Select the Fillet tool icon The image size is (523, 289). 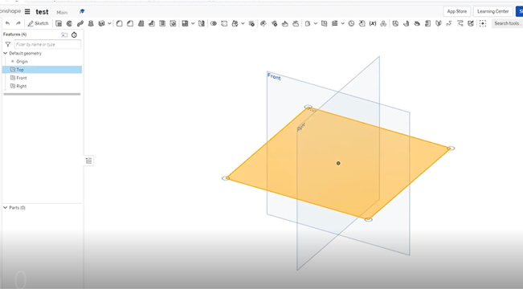pyautogui.click(x=120, y=23)
